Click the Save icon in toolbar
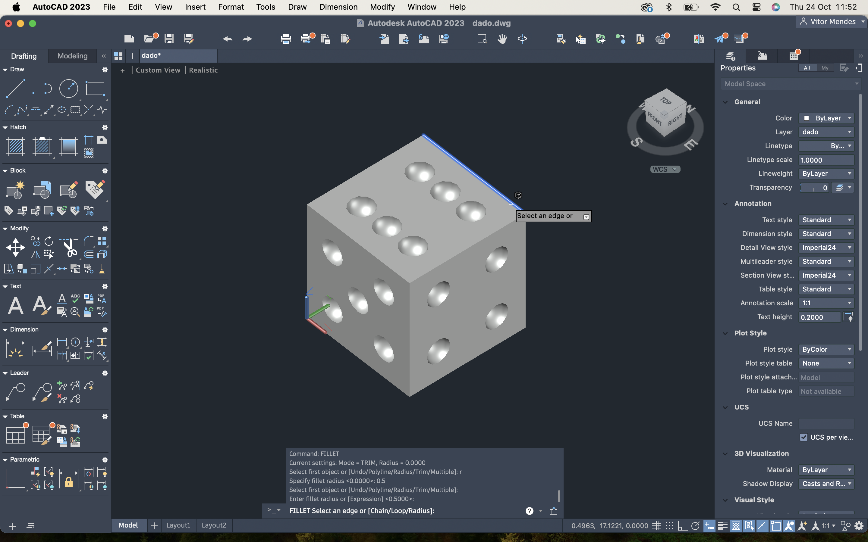Image resolution: width=868 pixels, height=542 pixels. tap(169, 39)
